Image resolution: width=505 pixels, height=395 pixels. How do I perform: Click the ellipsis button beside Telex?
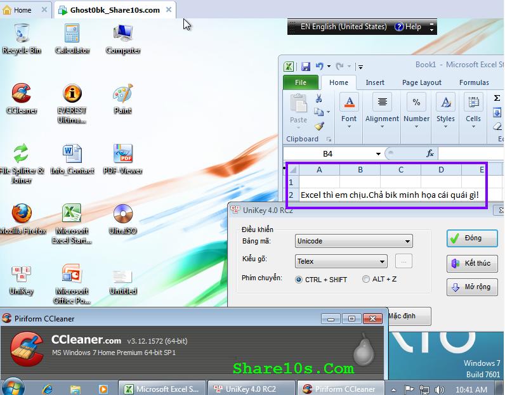point(403,261)
